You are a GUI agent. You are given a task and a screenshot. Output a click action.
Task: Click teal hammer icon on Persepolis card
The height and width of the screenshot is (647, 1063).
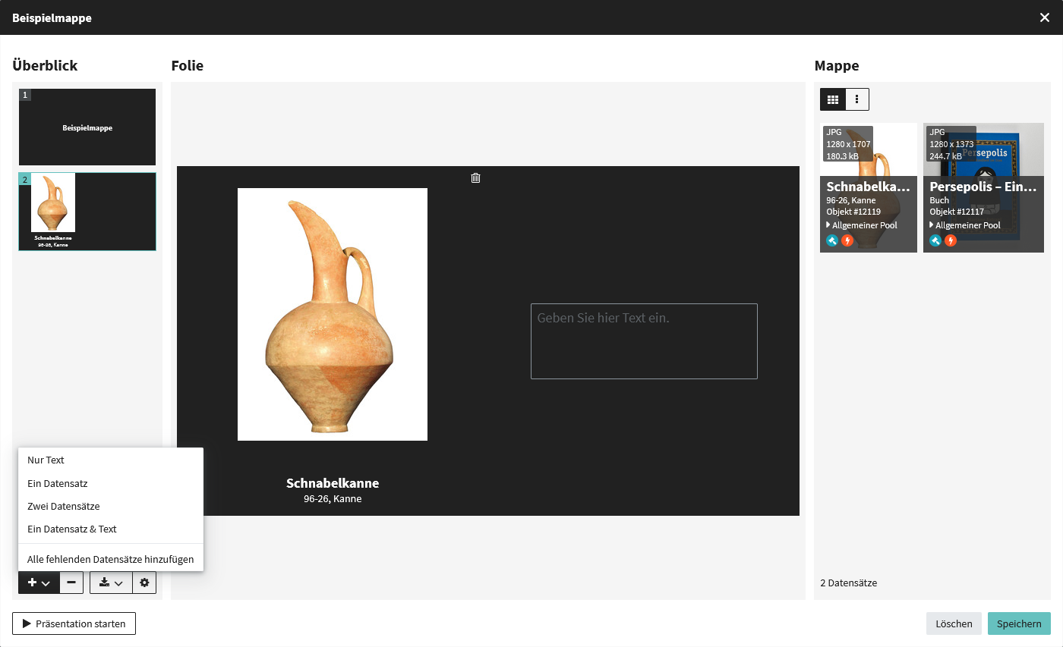click(x=935, y=240)
